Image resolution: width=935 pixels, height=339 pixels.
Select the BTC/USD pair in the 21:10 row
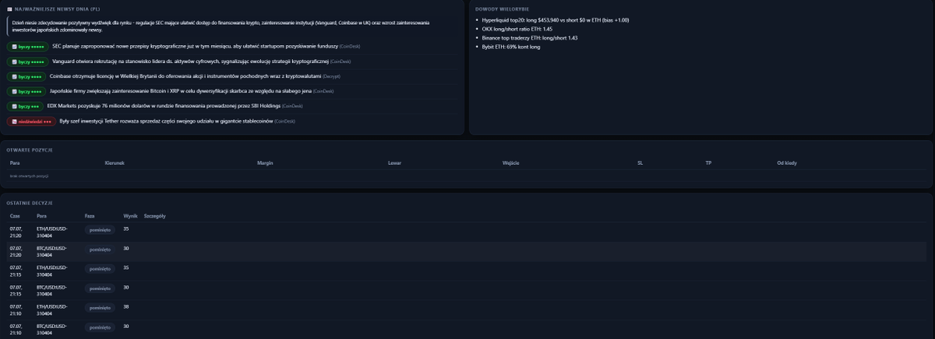click(51, 329)
